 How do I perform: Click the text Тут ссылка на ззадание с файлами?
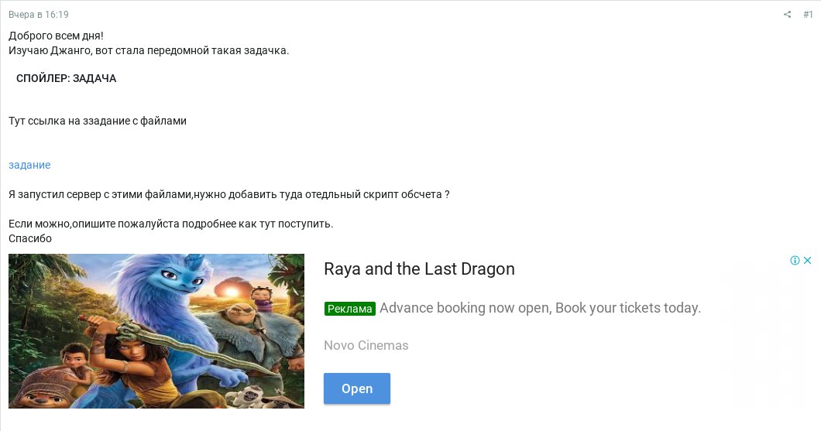pyautogui.click(x=98, y=121)
